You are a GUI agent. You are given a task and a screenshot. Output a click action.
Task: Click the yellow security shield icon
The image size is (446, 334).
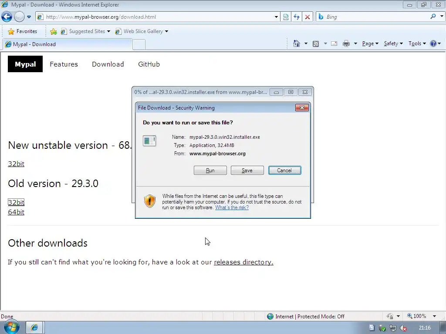[x=150, y=201]
